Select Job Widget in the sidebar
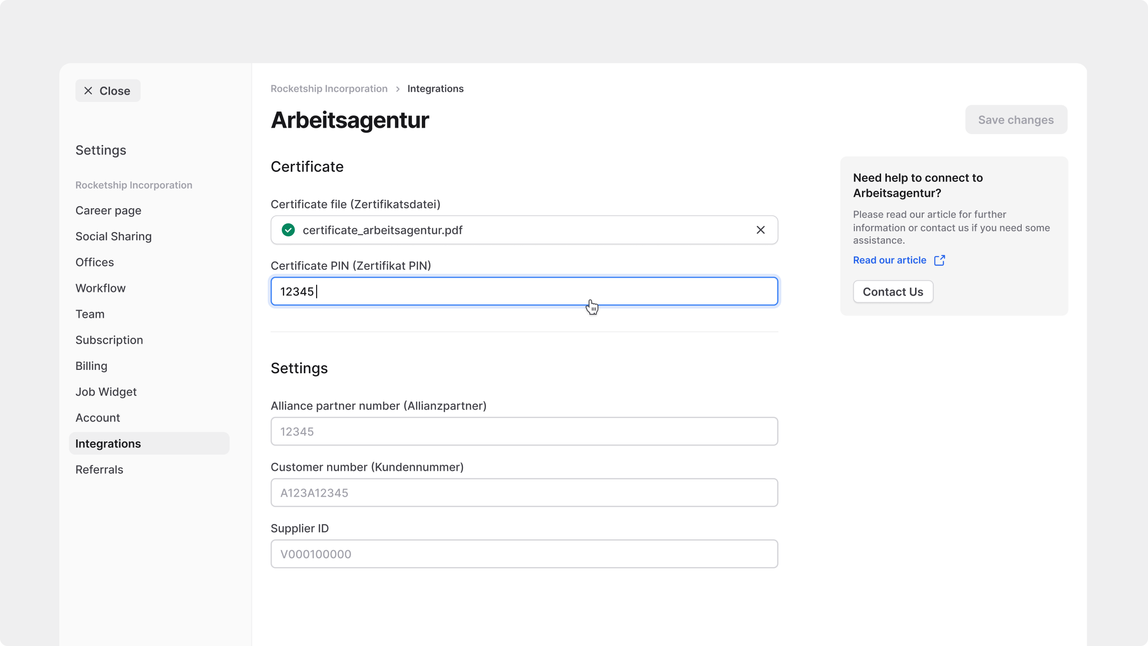Viewport: 1148px width, 646px height. [x=106, y=392]
